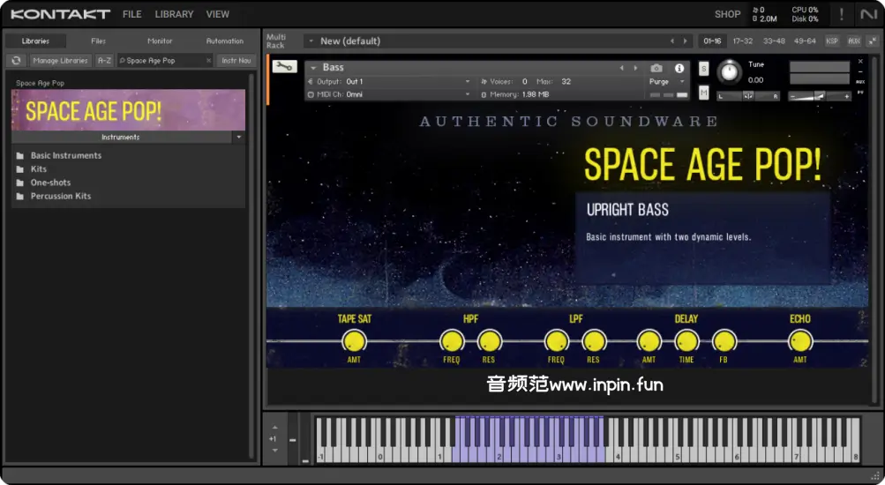Open the MIDI Ch Omni dropdown
Viewport: 885px width, 485px height.
click(468, 94)
